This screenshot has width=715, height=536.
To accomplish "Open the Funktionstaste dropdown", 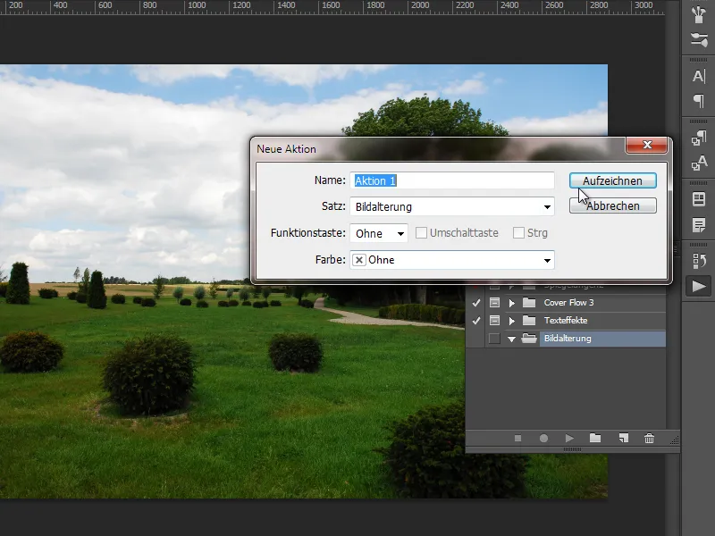I will click(x=378, y=233).
